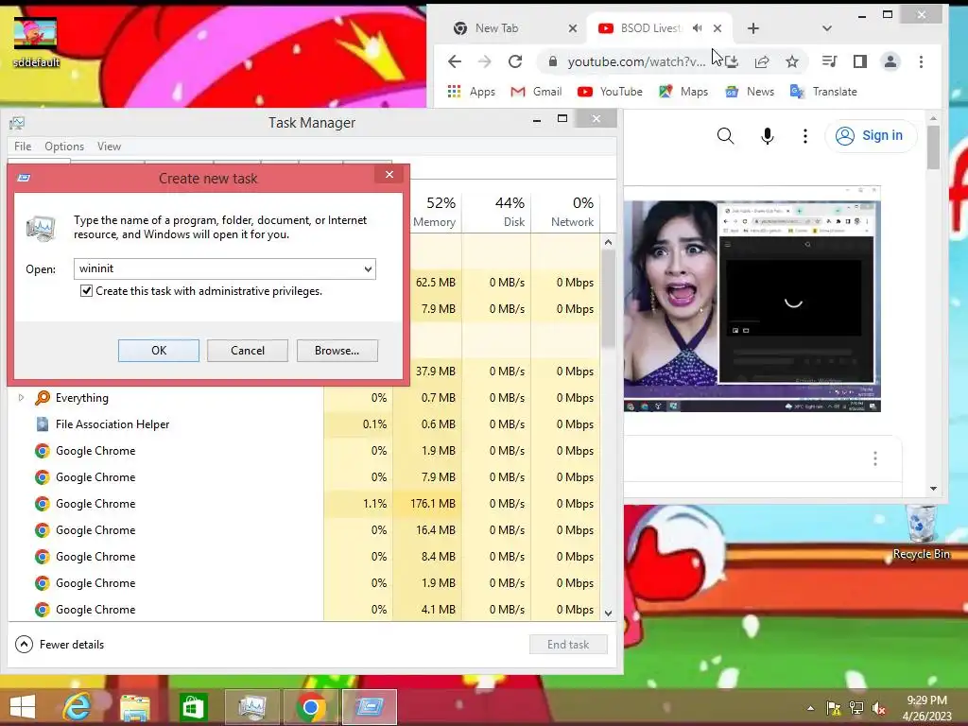Screen dimensions: 968x726
Task: Open Task Manager View menu
Action: (109, 147)
